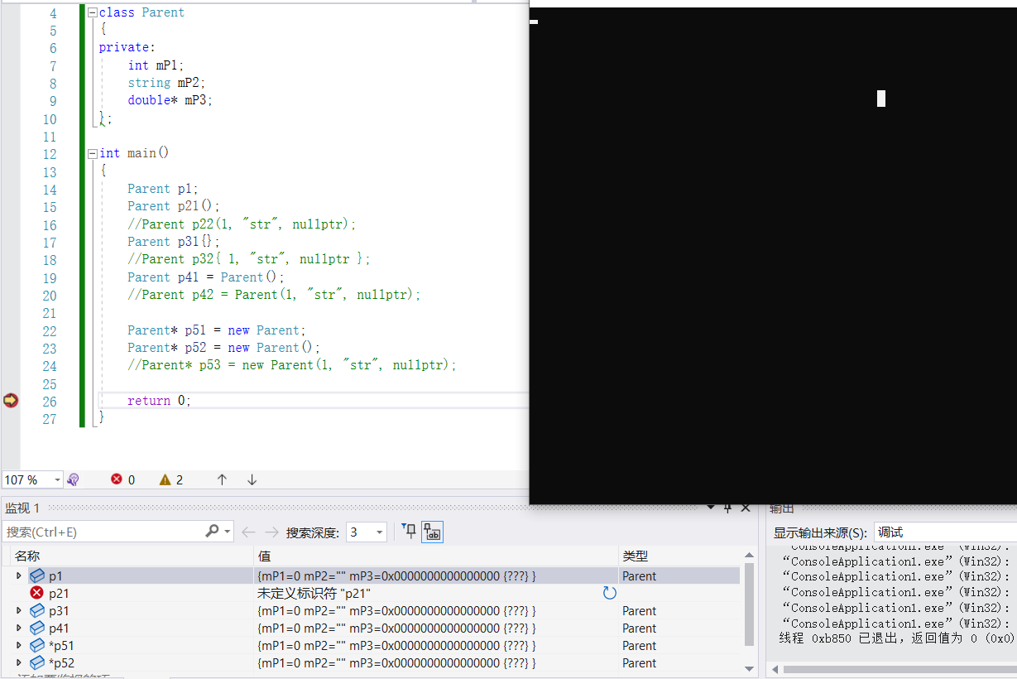Click the filter pin icon in the Watch toolbar

(411, 531)
